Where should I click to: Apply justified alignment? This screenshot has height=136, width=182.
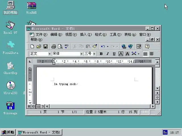tap(145, 54)
